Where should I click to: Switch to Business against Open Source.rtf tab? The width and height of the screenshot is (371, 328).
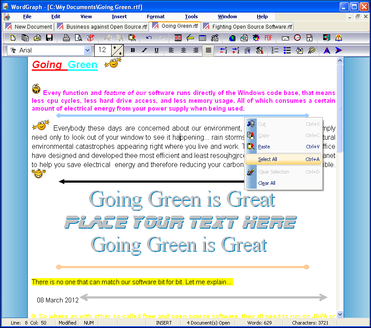(102, 27)
